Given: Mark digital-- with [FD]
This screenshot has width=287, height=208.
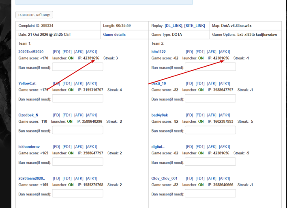Looking at the screenshot, I should pos(189,147).
